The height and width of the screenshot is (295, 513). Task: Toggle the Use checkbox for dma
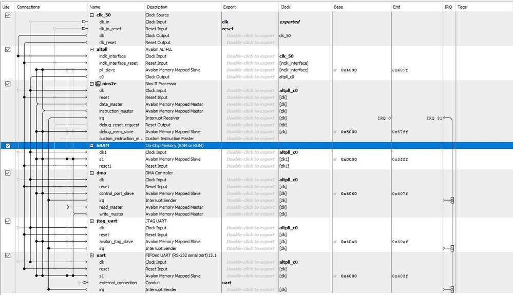click(8, 173)
